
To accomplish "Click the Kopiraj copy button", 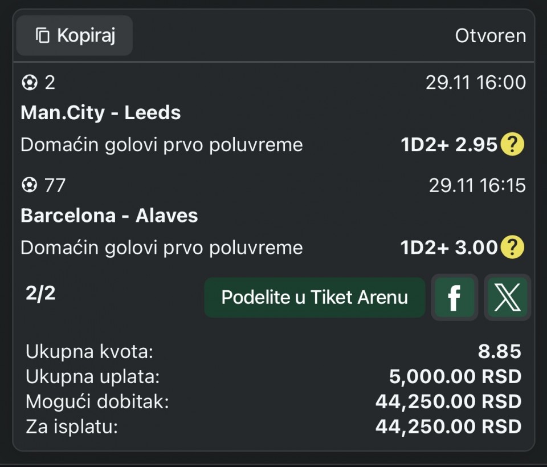I will (x=75, y=36).
